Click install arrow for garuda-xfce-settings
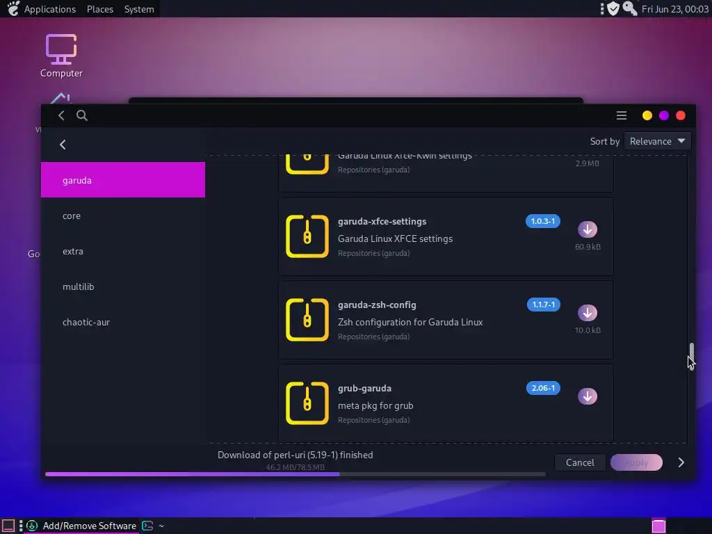712x534 pixels. tap(587, 229)
